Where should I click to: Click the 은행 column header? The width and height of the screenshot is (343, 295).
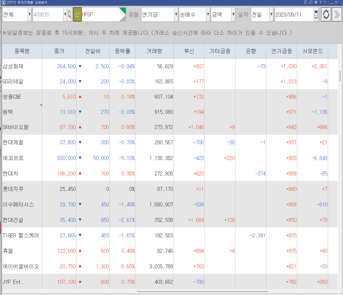click(x=251, y=51)
